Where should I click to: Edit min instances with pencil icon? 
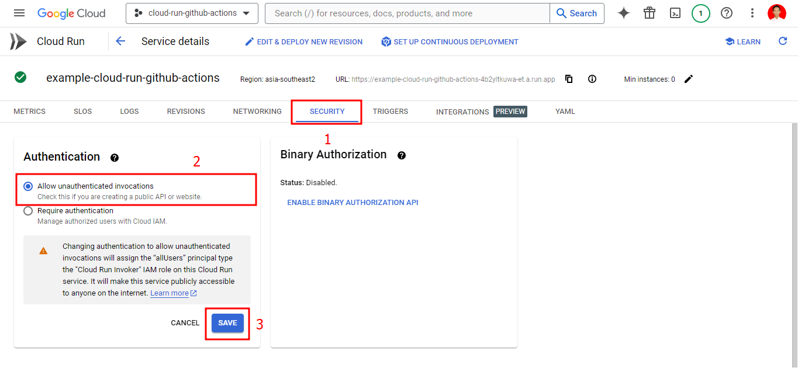click(x=689, y=79)
